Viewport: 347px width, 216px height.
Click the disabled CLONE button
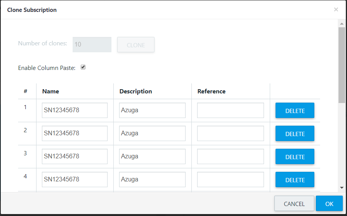coord(136,45)
